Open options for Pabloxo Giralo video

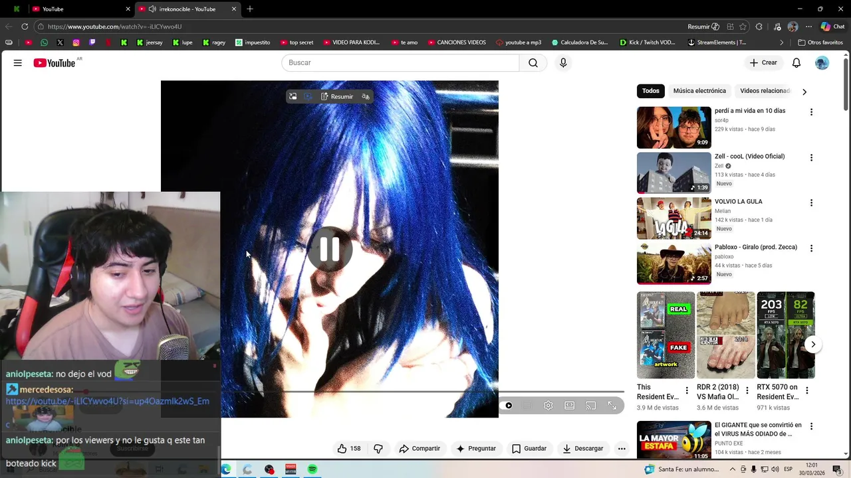[811, 248]
